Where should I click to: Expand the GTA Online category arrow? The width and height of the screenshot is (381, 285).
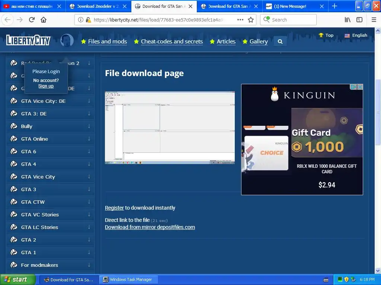[89, 139]
